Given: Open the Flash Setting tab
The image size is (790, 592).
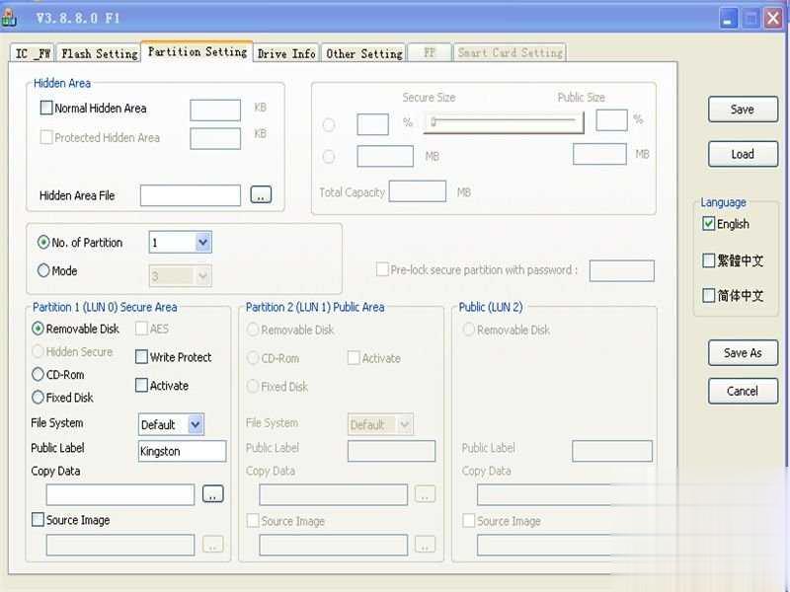Looking at the screenshot, I should tap(100, 53).
